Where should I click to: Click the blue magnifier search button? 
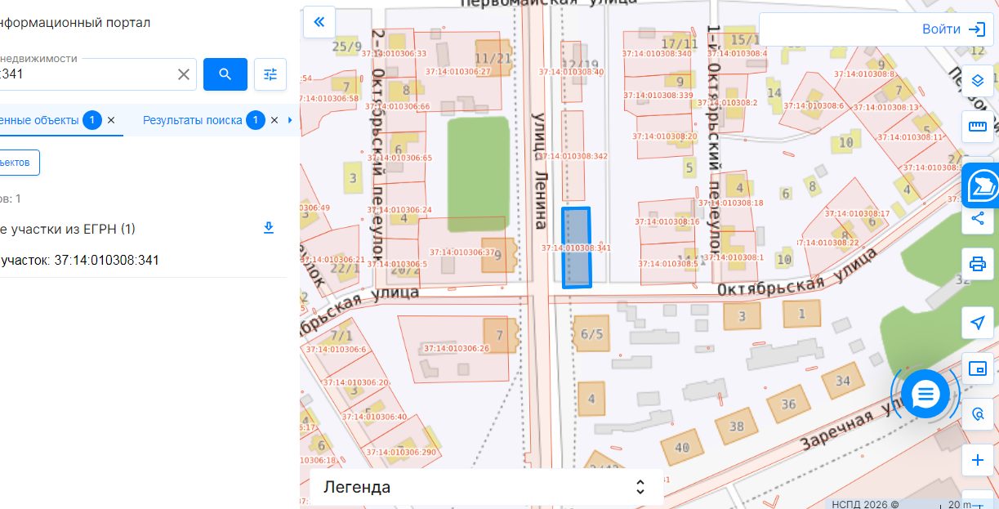point(225,74)
